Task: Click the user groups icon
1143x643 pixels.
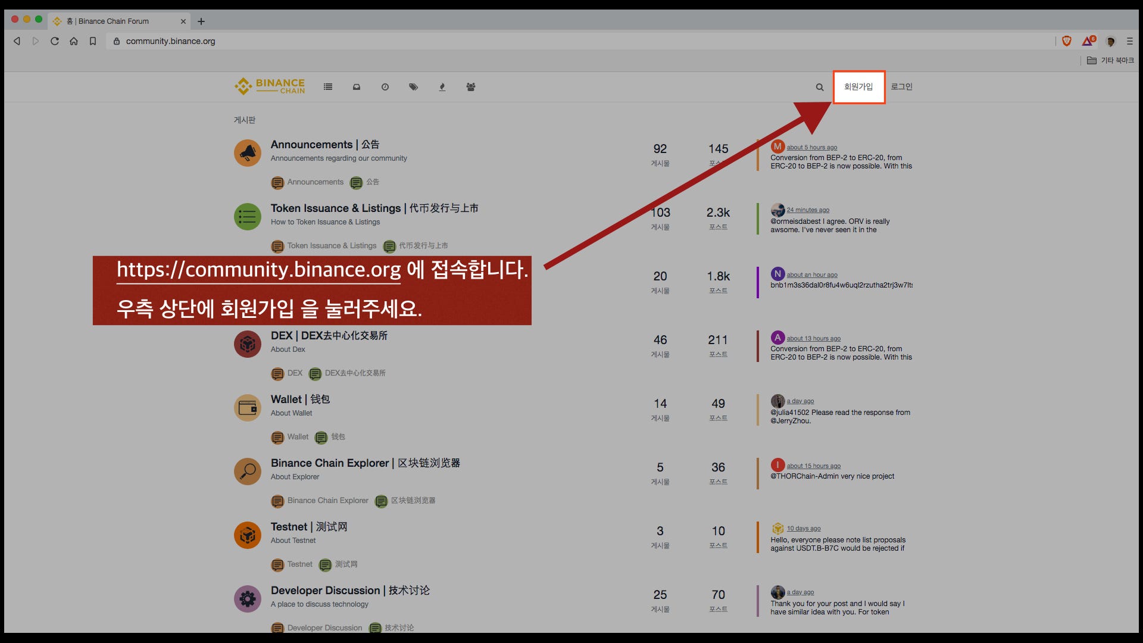Action: tap(471, 87)
